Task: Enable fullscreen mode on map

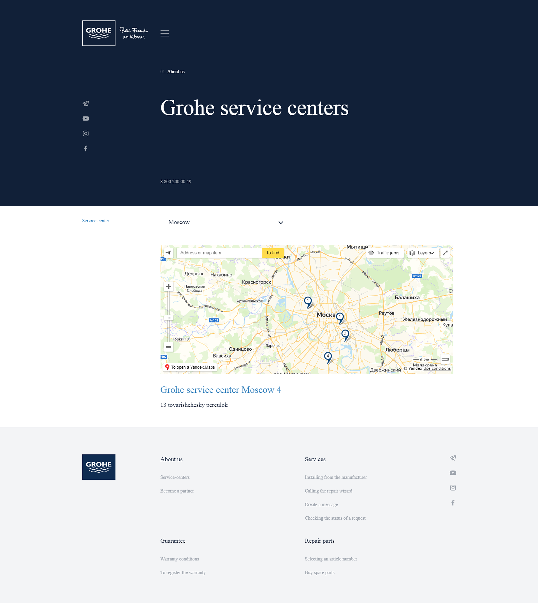Action: 445,253
